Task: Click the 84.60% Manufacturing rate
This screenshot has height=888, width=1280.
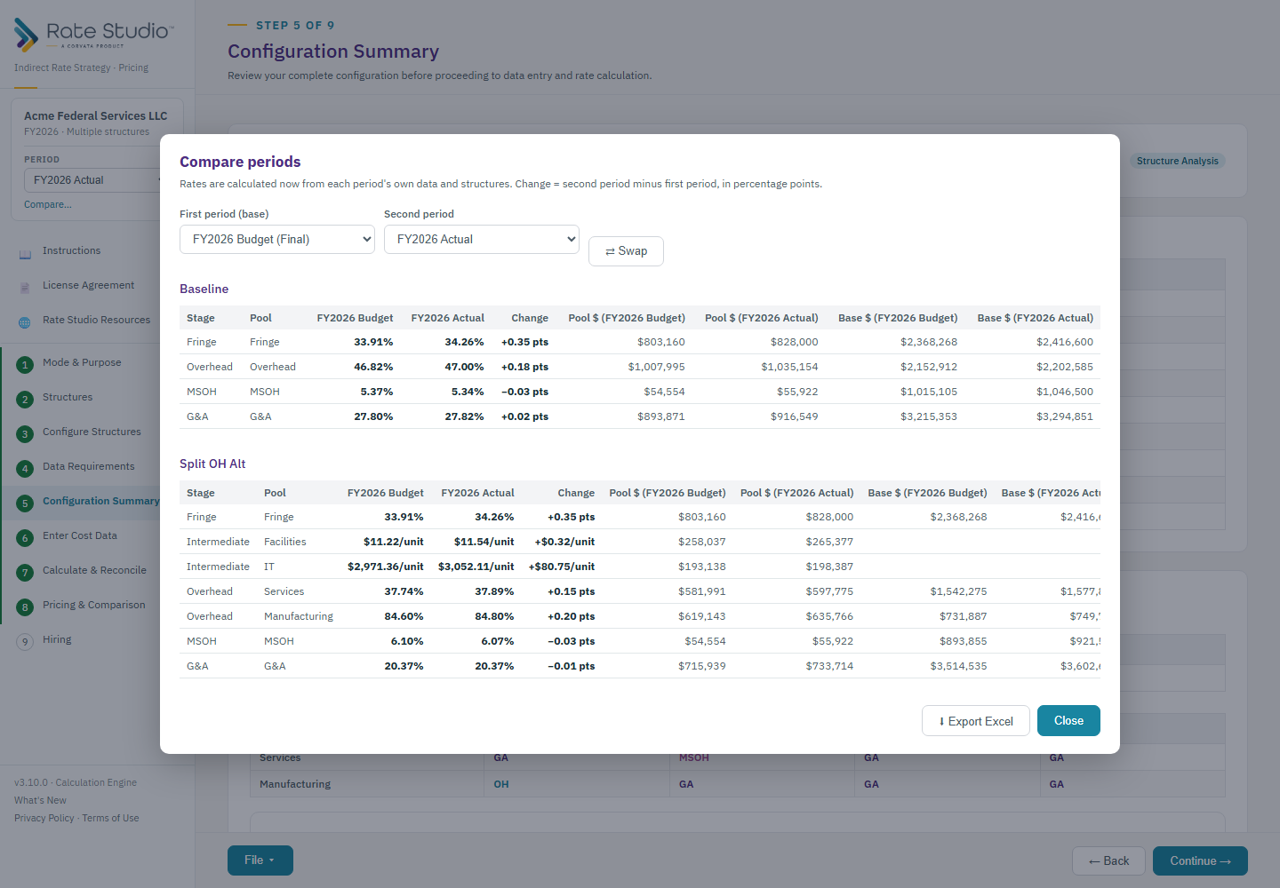Action: click(x=404, y=616)
